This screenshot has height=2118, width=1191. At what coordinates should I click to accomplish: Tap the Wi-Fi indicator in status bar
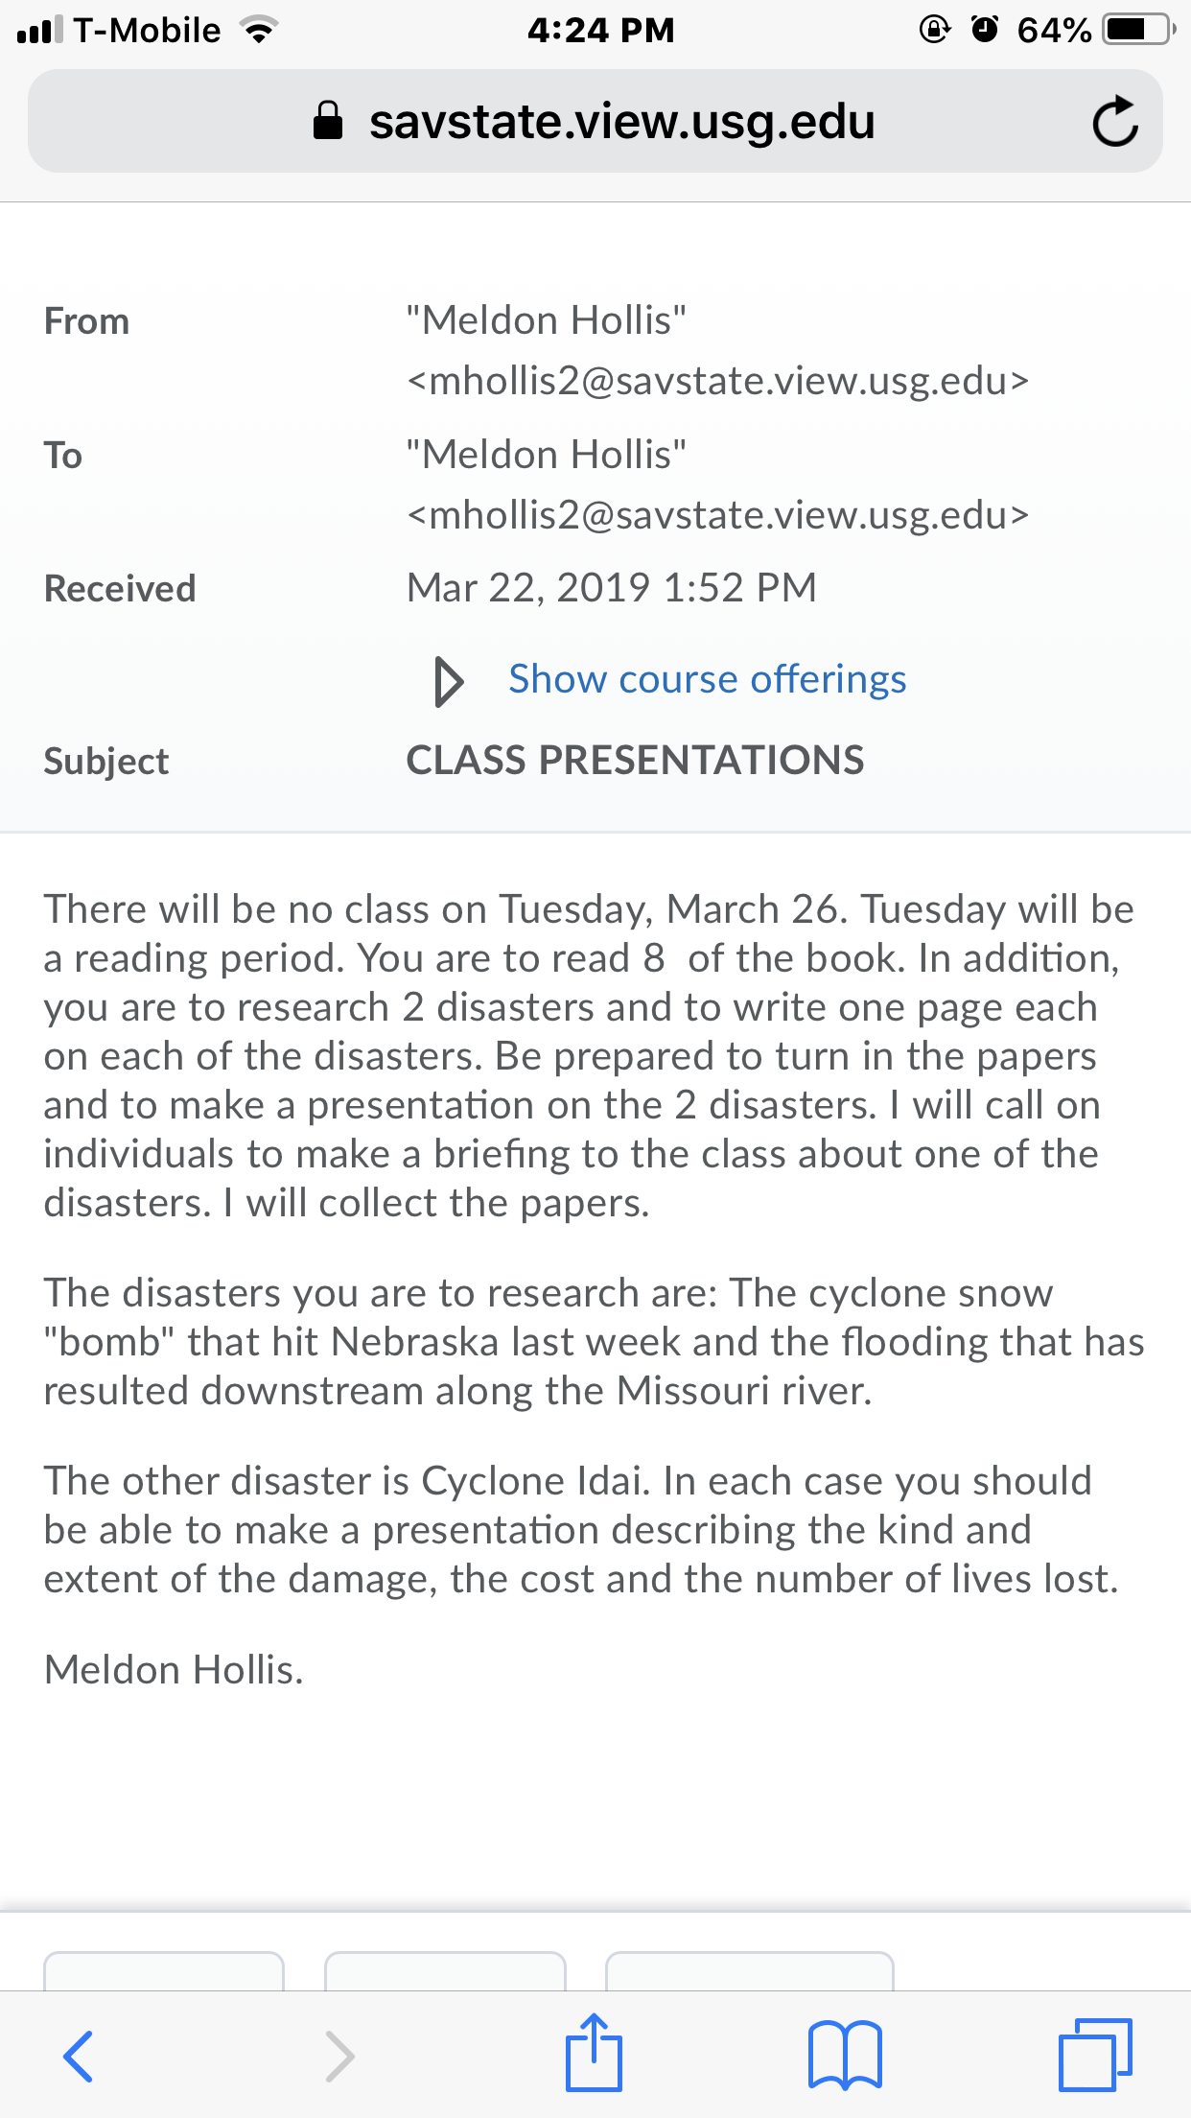click(257, 30)
